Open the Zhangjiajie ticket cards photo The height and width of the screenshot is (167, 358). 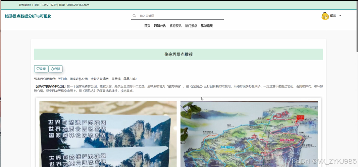click(108, 134)
